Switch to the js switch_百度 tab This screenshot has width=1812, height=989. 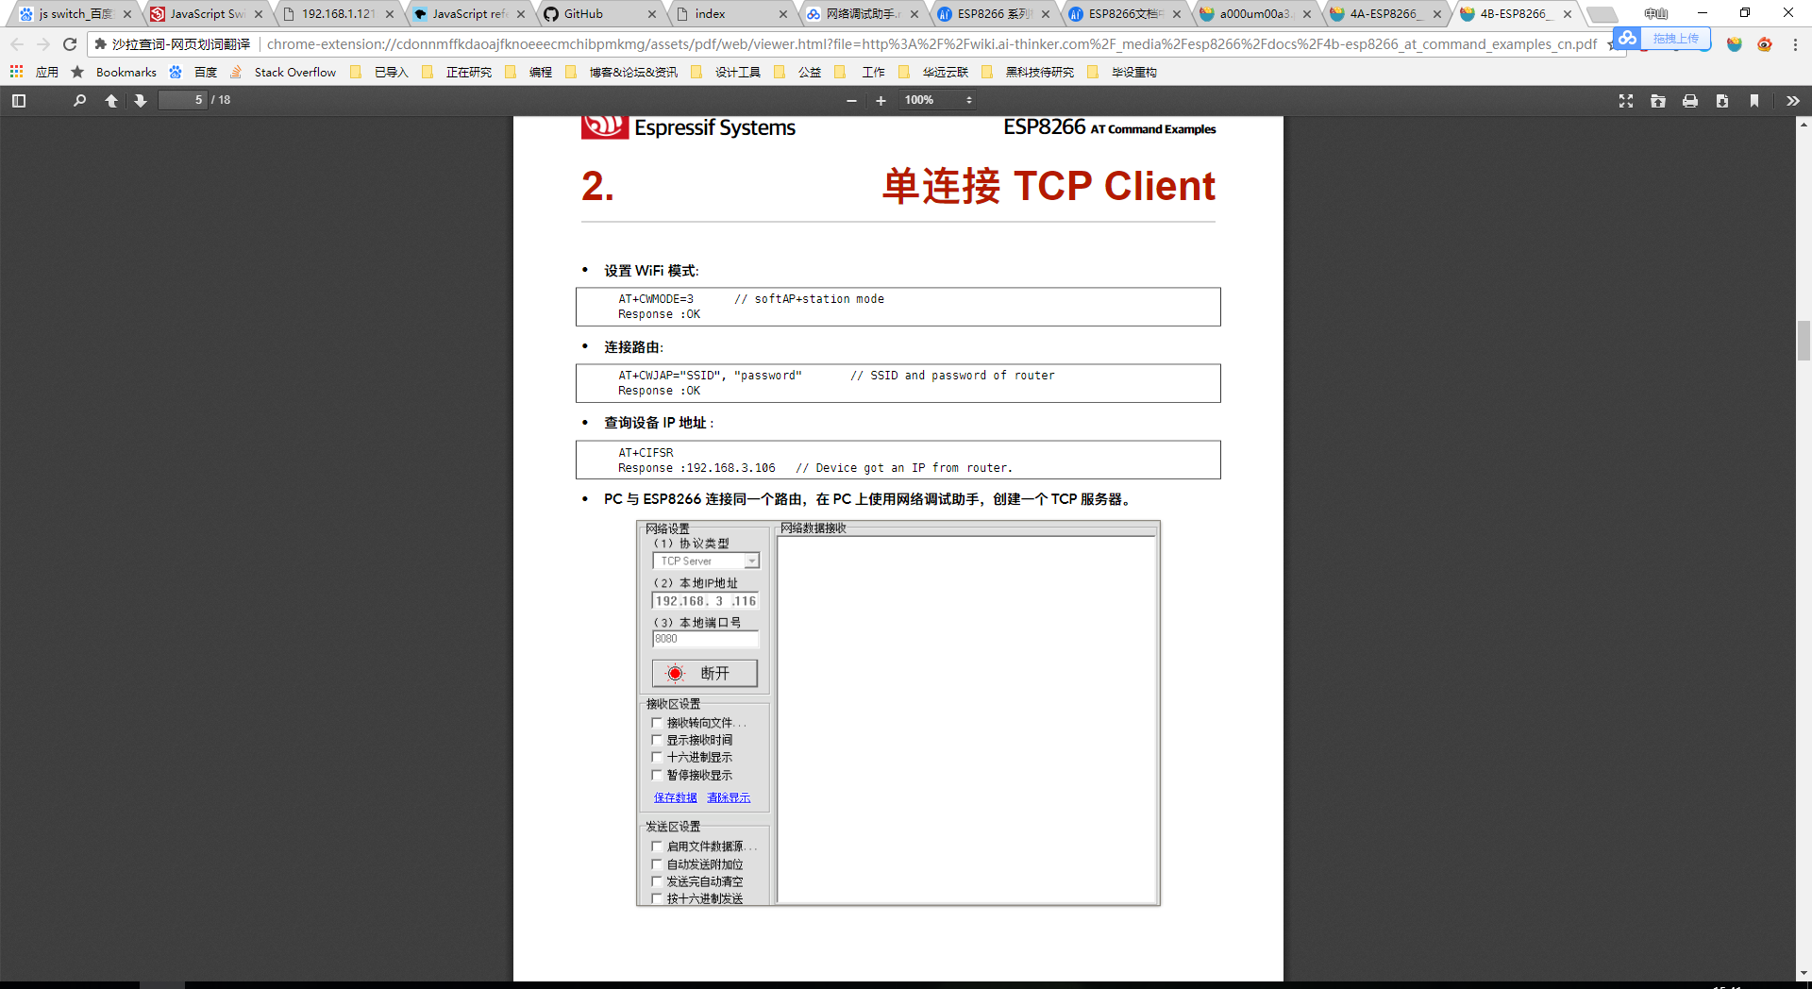coord(75,14)
